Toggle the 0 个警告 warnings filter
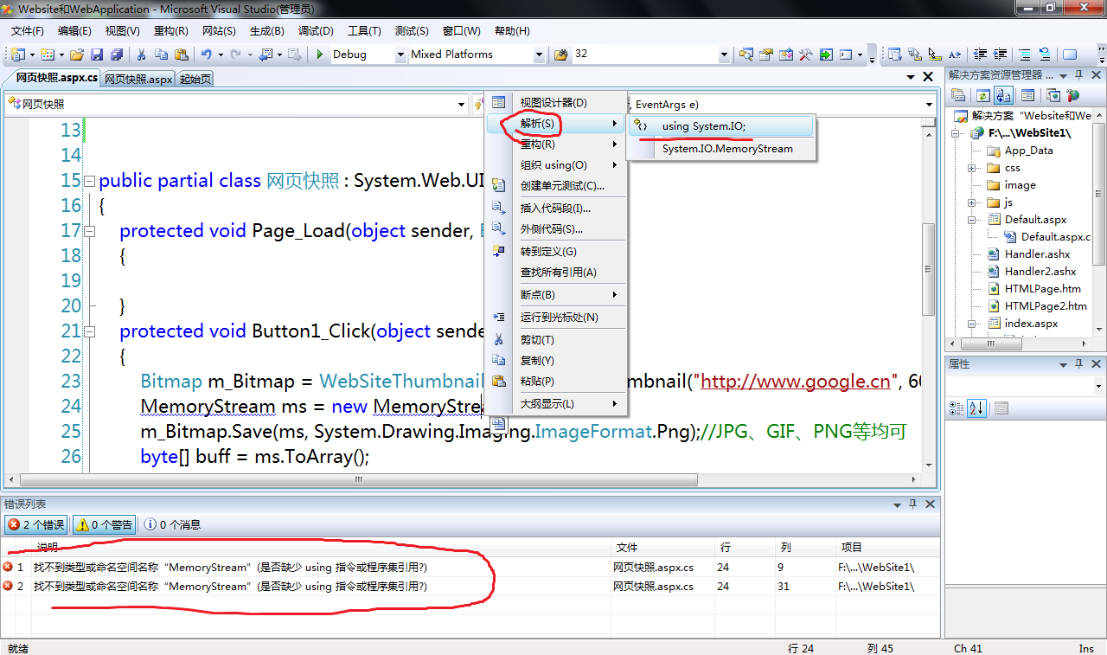 pos(104,524)
